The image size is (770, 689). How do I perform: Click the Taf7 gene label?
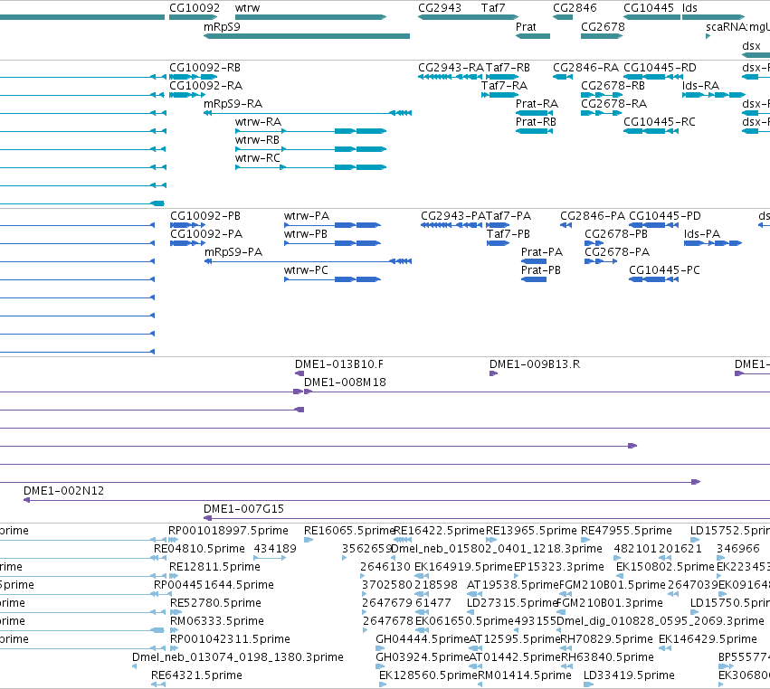coord(493,8)
